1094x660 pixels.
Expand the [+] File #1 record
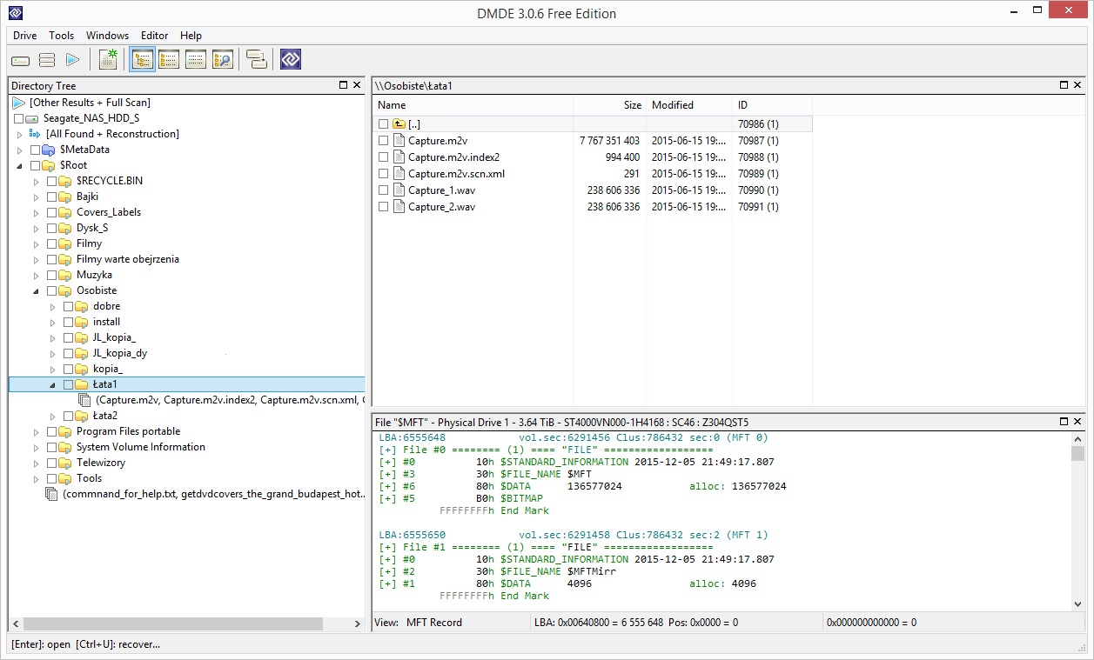pyautogui.click(x=387, y=548)
